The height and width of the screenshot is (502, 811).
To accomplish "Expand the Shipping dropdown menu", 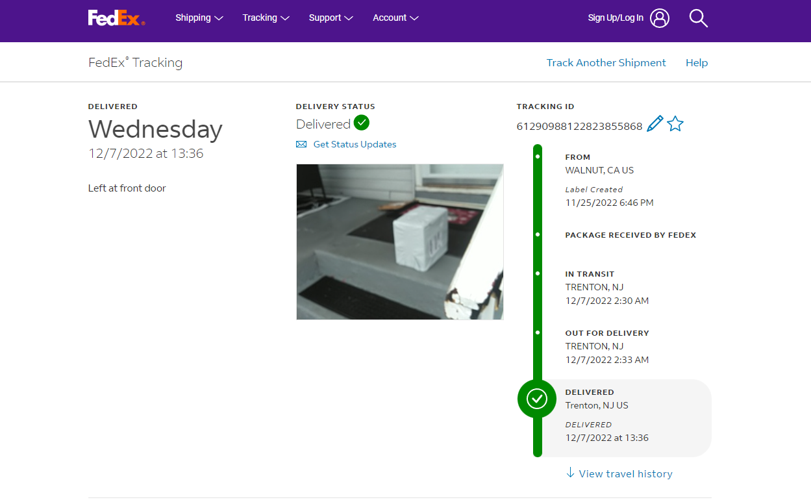I will pos(199,18).
